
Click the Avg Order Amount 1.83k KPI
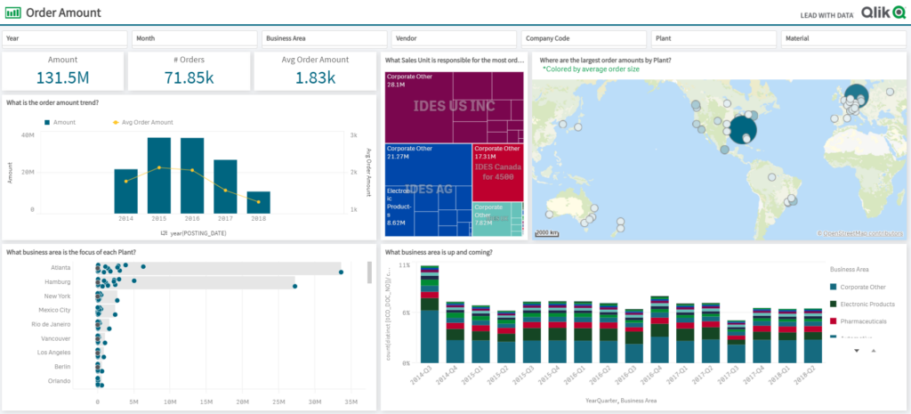pos(316,71)
